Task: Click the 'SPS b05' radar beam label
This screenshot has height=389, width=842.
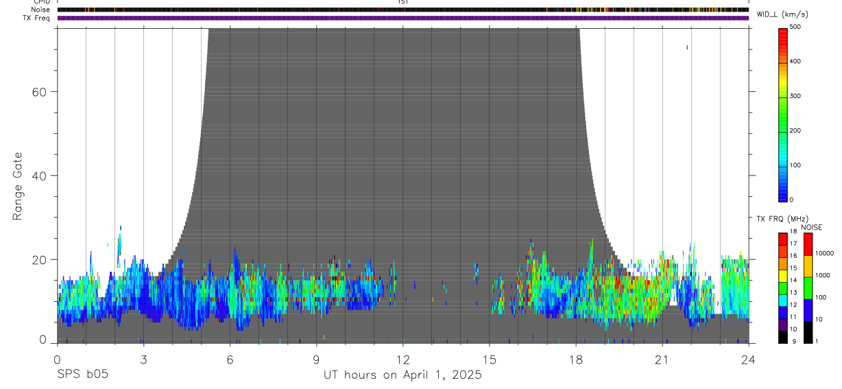Action: coord(82,375)
